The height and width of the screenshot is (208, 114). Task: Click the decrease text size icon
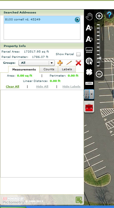tap(89, 39)
